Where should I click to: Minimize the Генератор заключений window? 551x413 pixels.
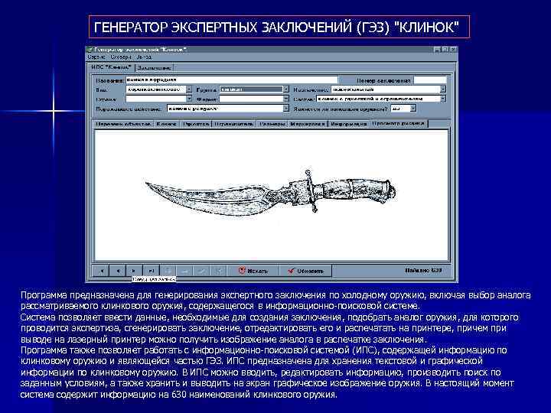[x=437, y=50]
